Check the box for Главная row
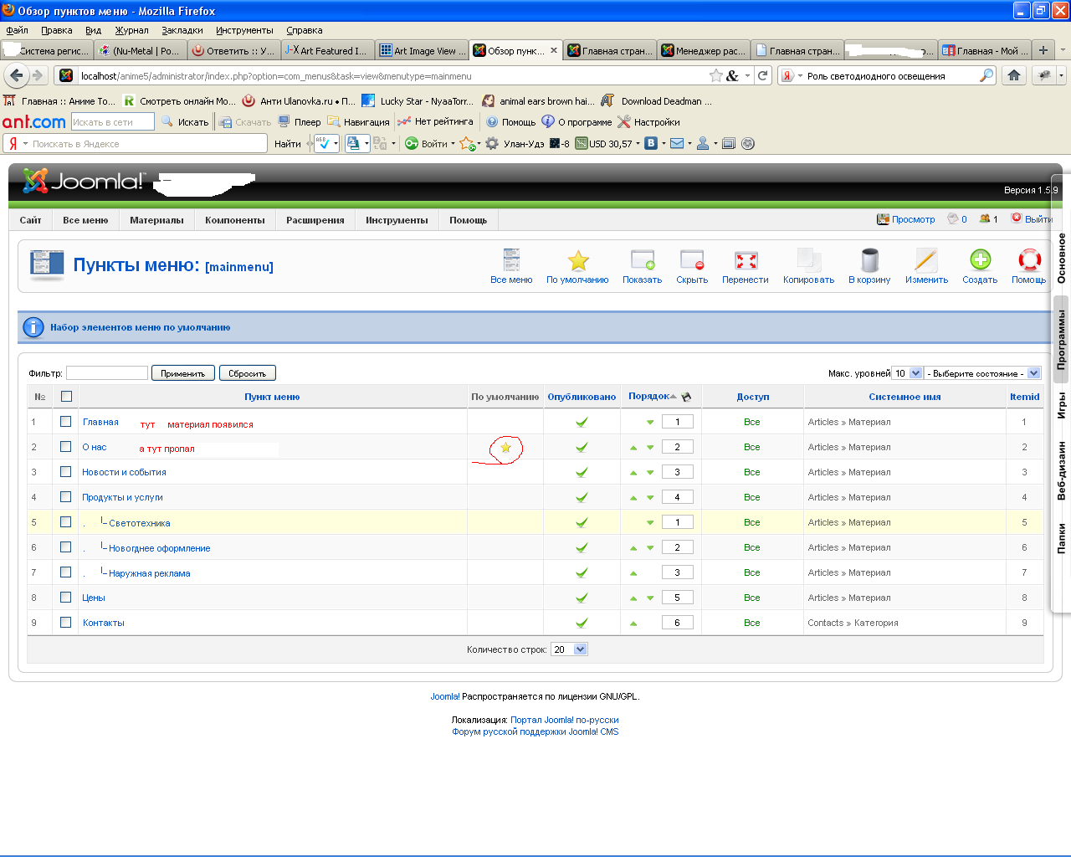Viewport: 1071px width, 857px height. [66, 422]
